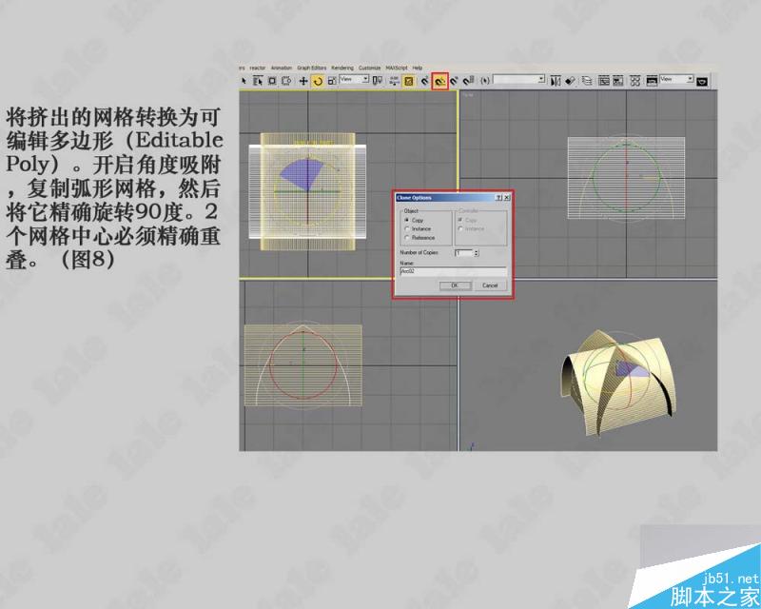
Task: Choose the Select and Move tool
Action: pyautogui.click(x=304, y=80)
